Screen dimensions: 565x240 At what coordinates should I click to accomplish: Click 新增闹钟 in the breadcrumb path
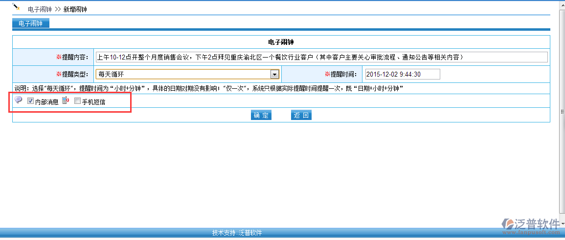click(75, 9)
